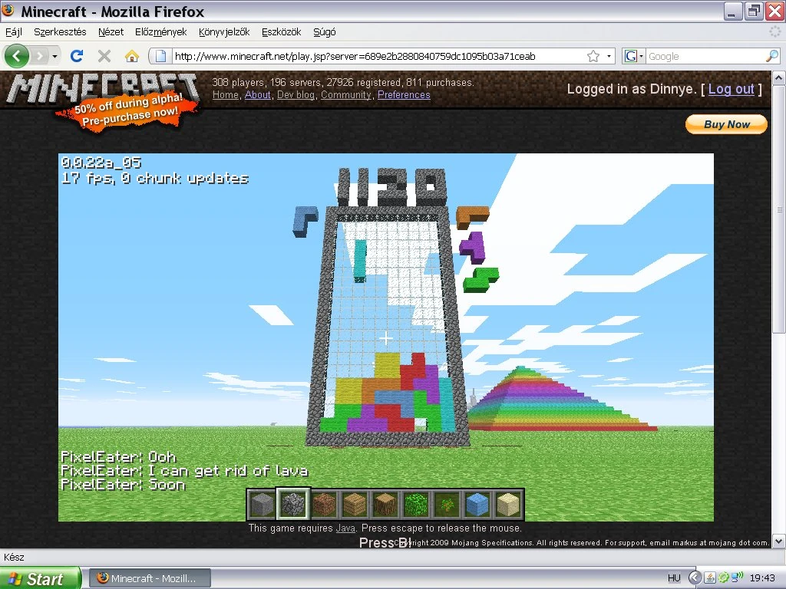Select the leaves block in the hotbar
Screen dimensions: 786x589
point(416,504)
